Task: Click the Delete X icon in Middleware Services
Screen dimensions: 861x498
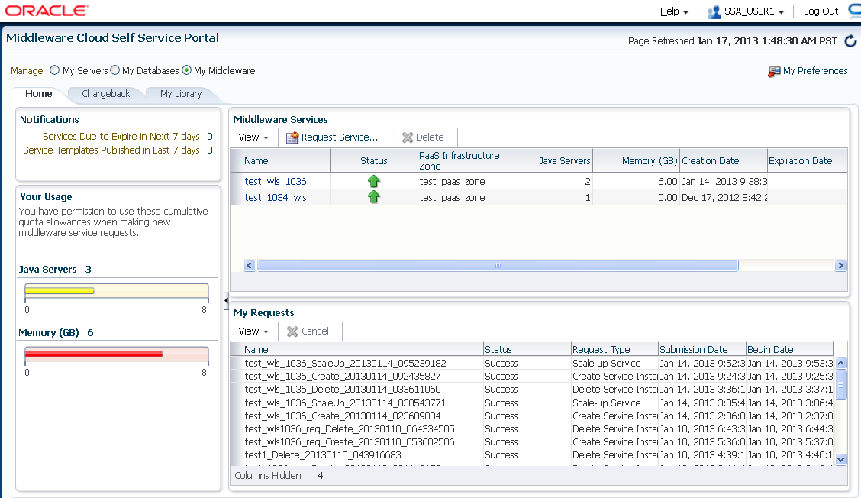Action: pos(408,137)
